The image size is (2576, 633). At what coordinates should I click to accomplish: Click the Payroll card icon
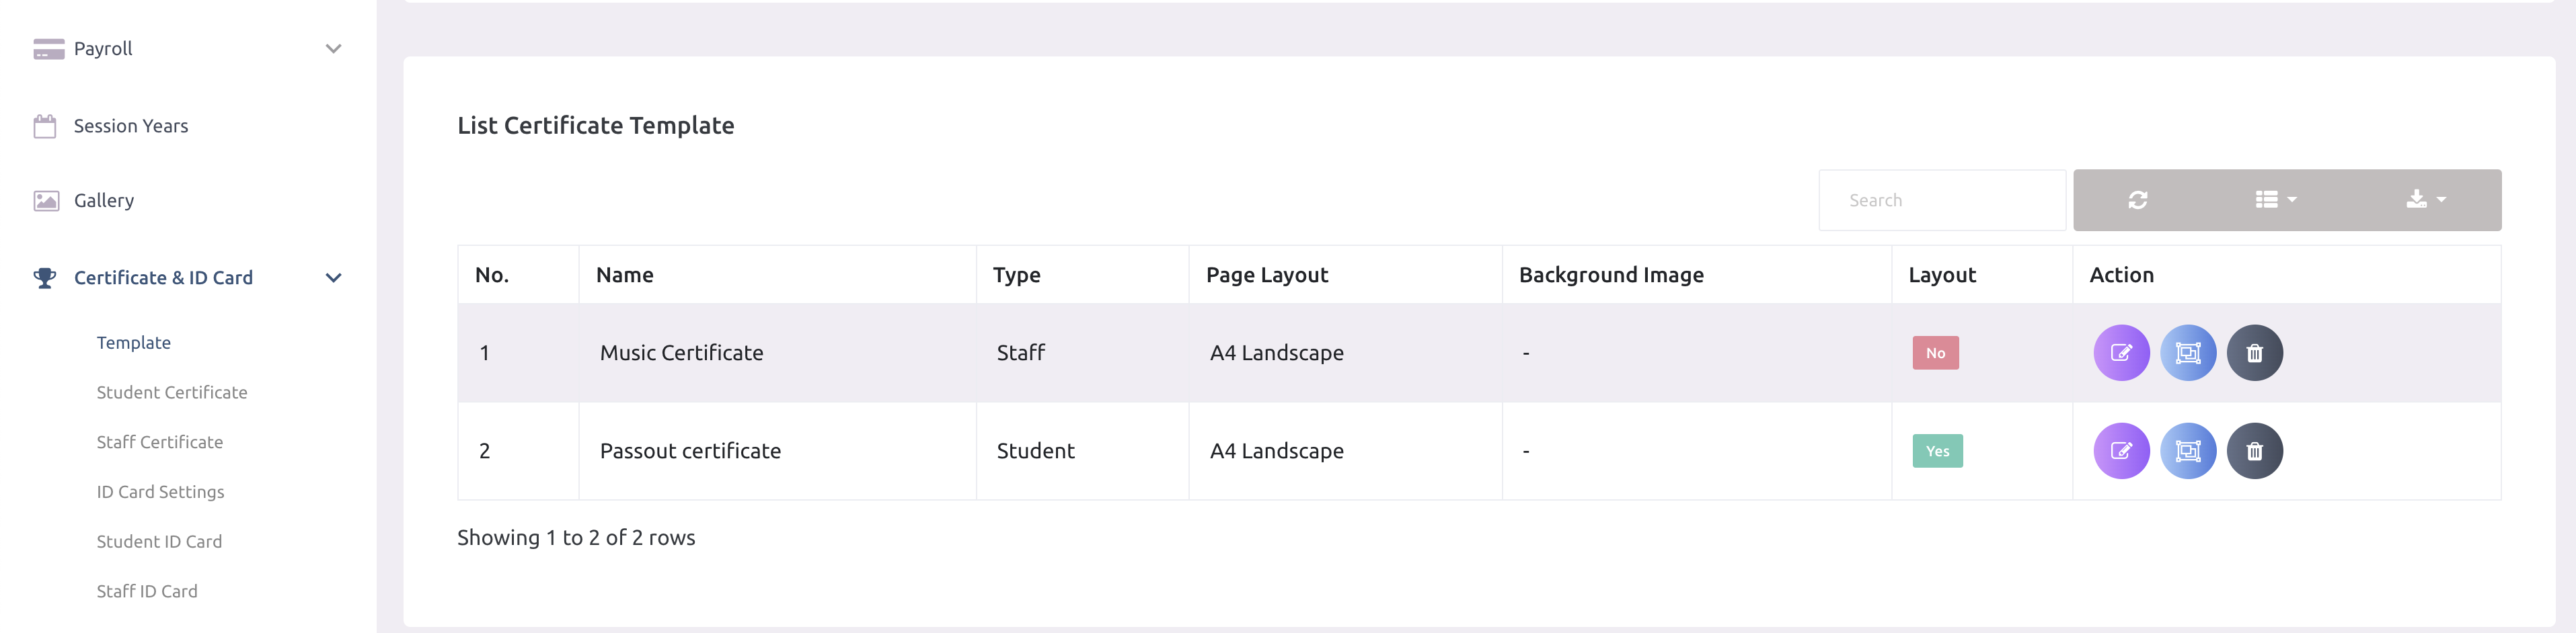tap(46, 48)
